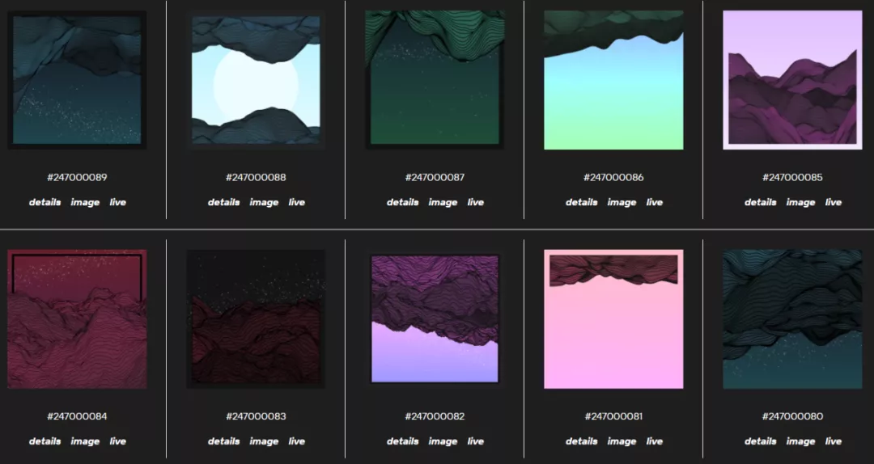View image of token #247000081
Image resolution: width=874 pixels, height=464 pixels.
pos(622,441)
